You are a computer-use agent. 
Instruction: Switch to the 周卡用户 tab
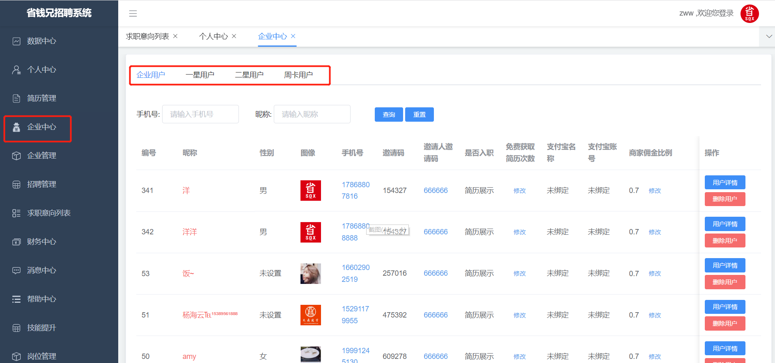(298, 75)
